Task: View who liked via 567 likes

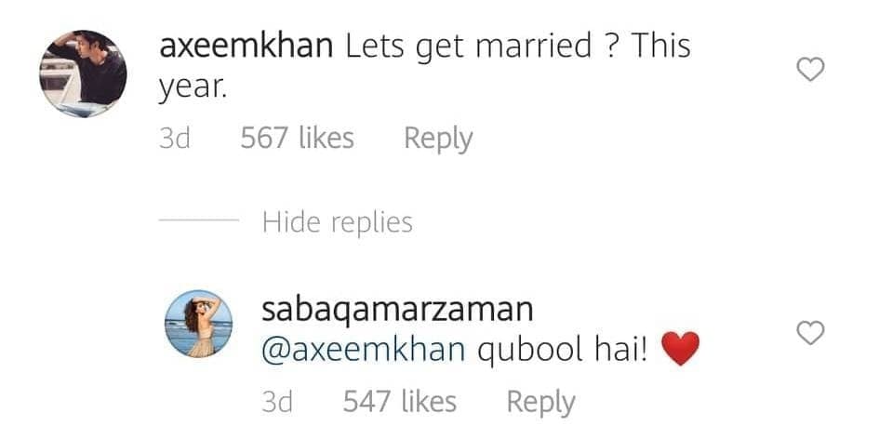Action: [x=297, y=138]
